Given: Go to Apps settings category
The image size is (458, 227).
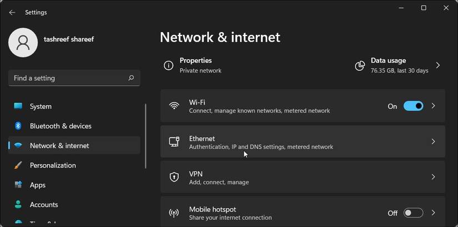Looking at the screenshot, I should [x=38, y=185].
